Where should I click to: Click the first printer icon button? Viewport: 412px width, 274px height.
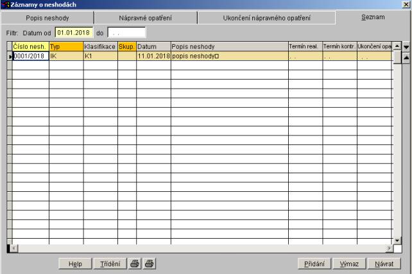click(135, 264)
